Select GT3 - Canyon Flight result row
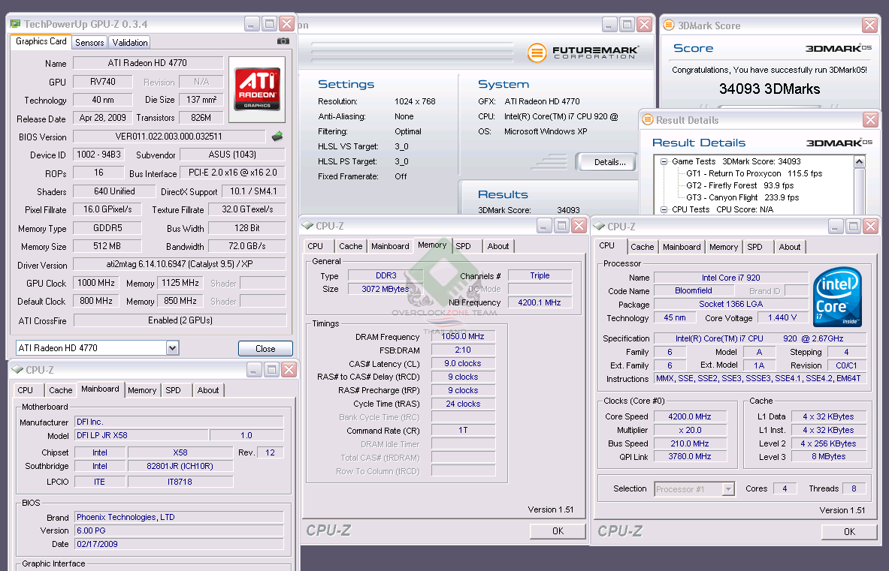Image resolution: width=889 pixels, height=571 pixels. click(x=742, y=197)
